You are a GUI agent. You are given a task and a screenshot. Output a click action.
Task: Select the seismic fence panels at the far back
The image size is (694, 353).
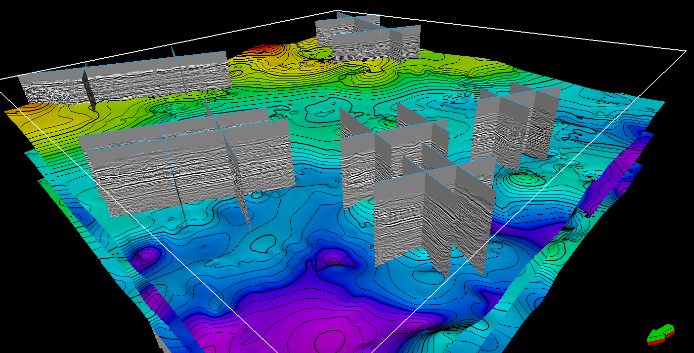click(368, 38)
